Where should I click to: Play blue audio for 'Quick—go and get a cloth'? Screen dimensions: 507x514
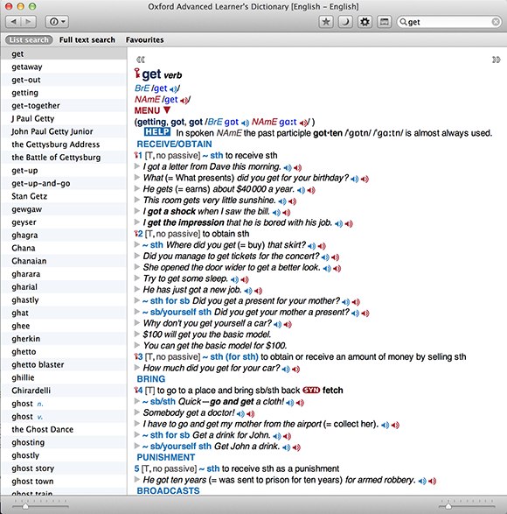coord(289,403)
